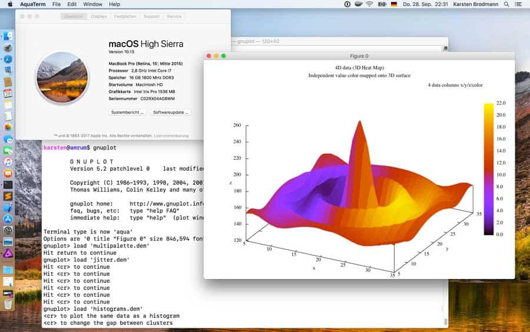Click 'Version 10.13' text in About window
This screenshot has height=332, width=530.
click(x=121, y=52)
